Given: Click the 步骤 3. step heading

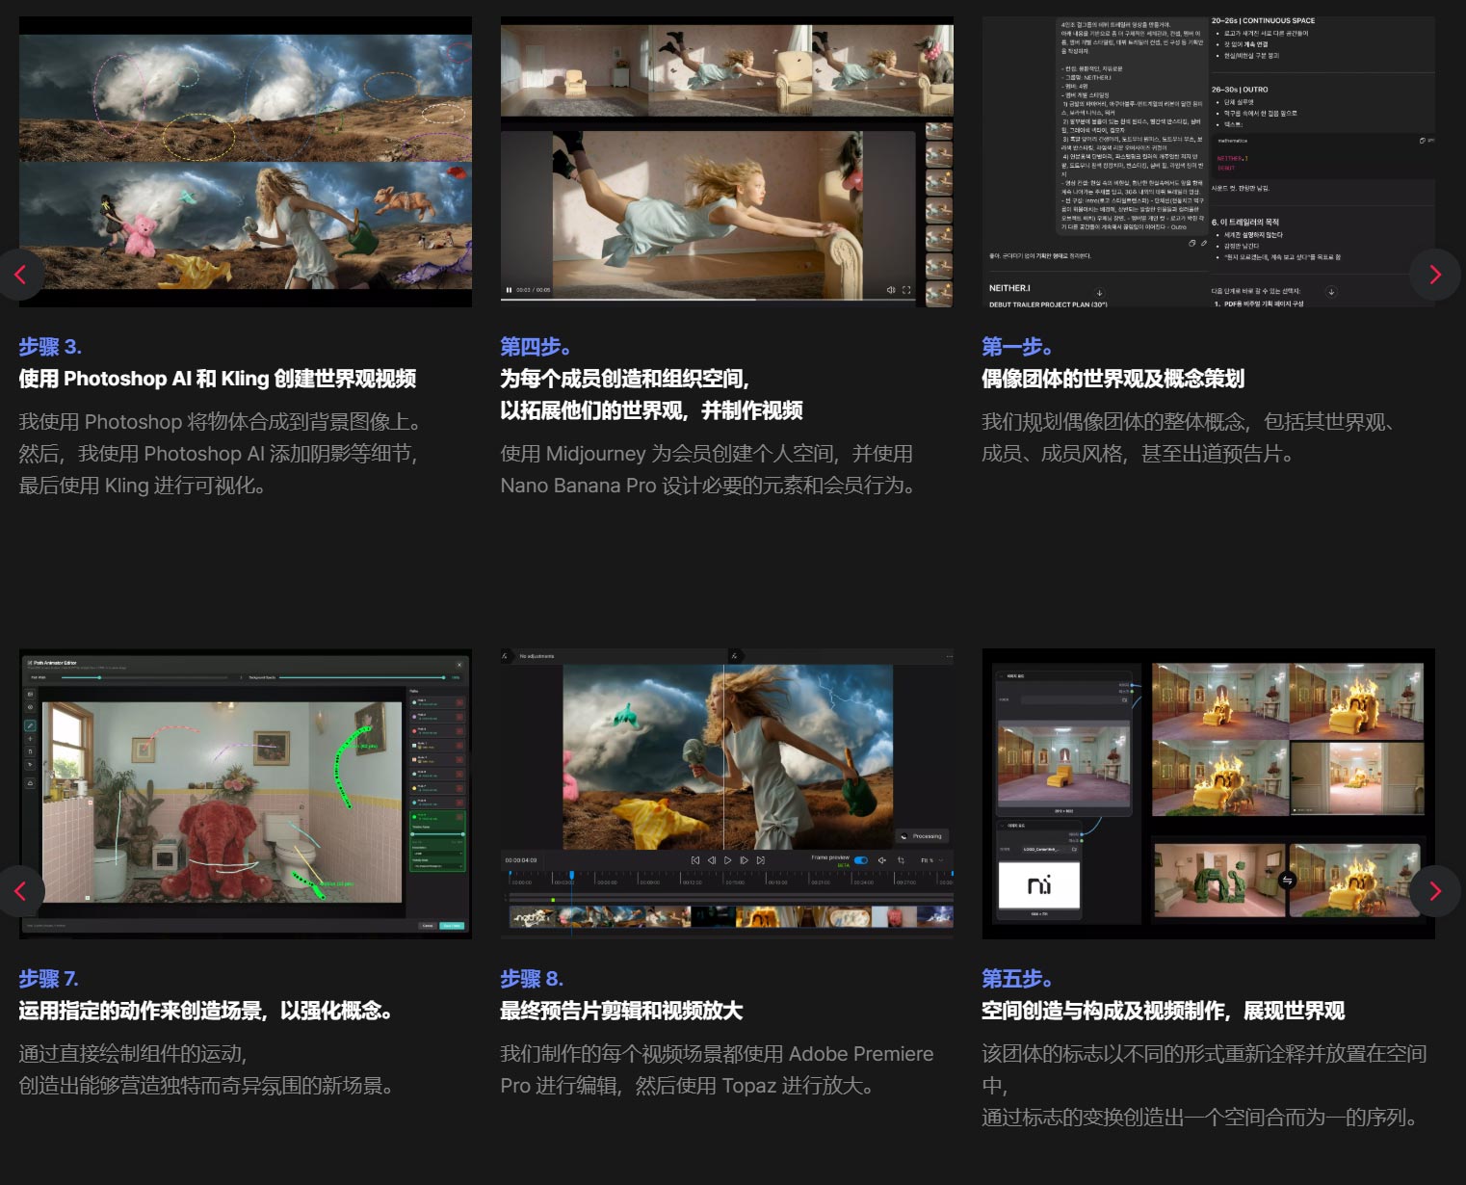Looking at the screenshot, I should (x=50, y=347).
